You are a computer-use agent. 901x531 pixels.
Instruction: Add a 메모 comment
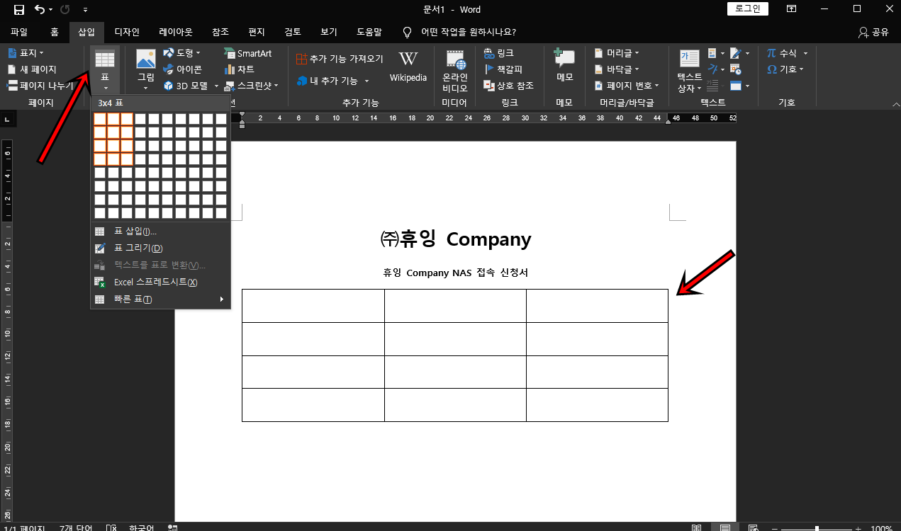[x=564, y=65]
